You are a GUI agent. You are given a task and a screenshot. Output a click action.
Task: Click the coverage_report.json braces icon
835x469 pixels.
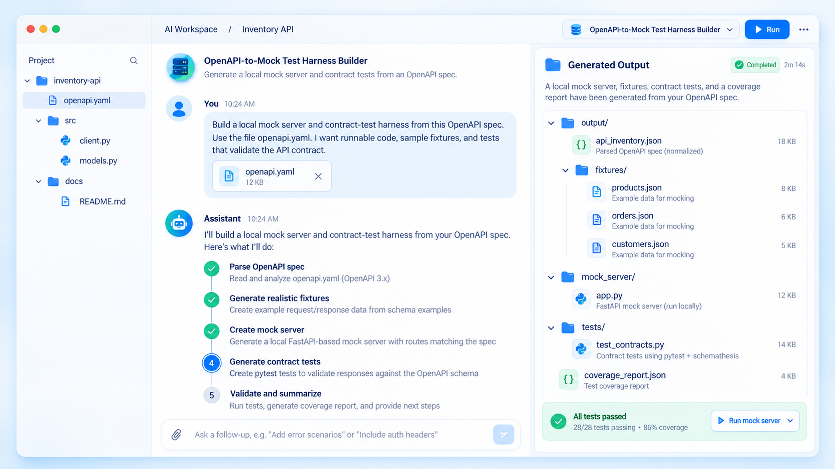568,379
